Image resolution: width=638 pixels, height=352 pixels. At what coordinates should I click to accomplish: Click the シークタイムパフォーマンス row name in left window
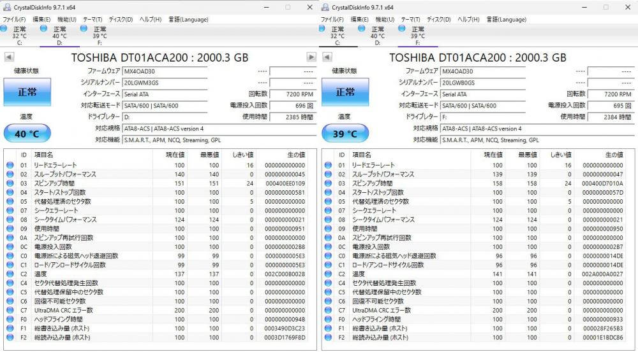pyautogui.click(x=66, y=220)
